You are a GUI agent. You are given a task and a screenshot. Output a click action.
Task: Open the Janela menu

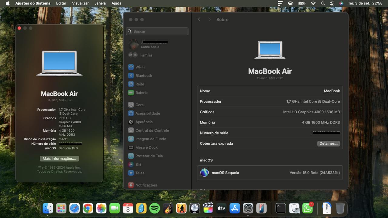(100, 3)
